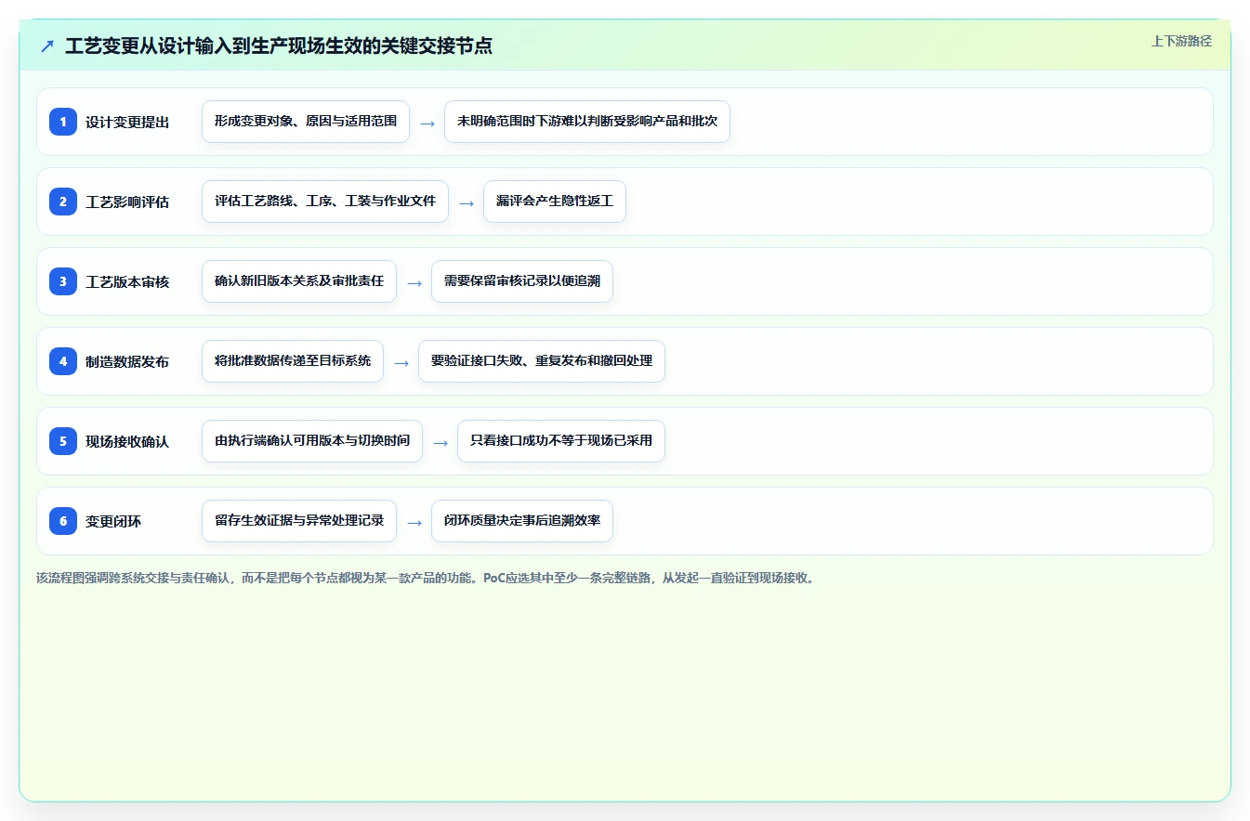The height and width of the screenshot is (821, 1250).
Task: Click the 工艺版本审核 step label
Action: 127,281
